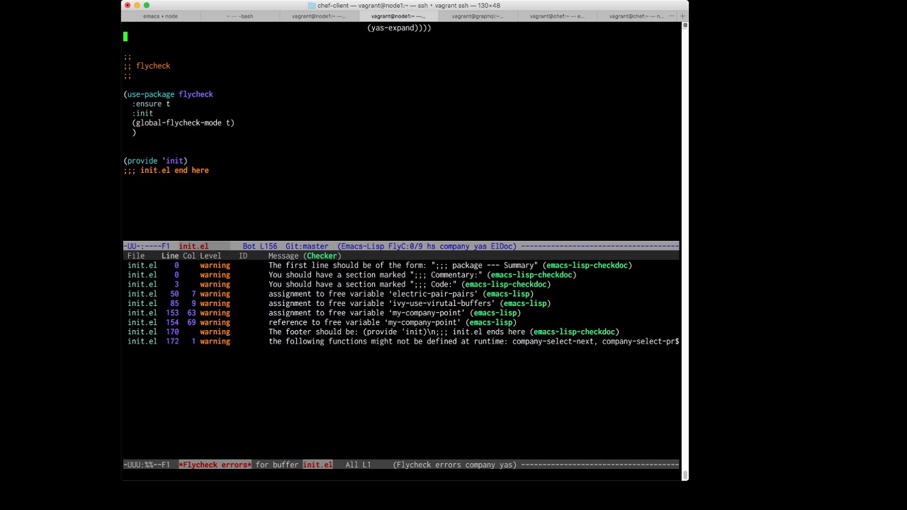Click the "(provide 'init)" line in the editor
Screen dimensions: 907x510
(x=155, y=161)
